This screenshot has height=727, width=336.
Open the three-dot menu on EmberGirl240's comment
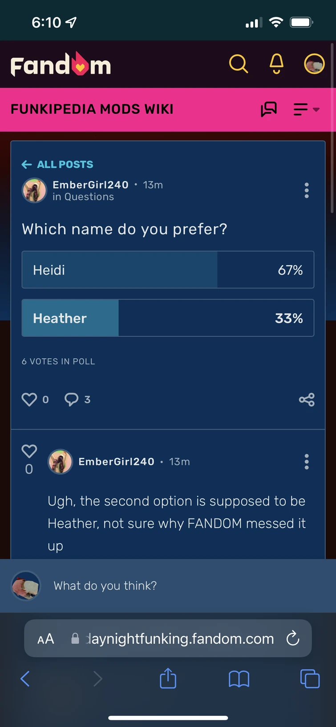(x=307, y=462)
